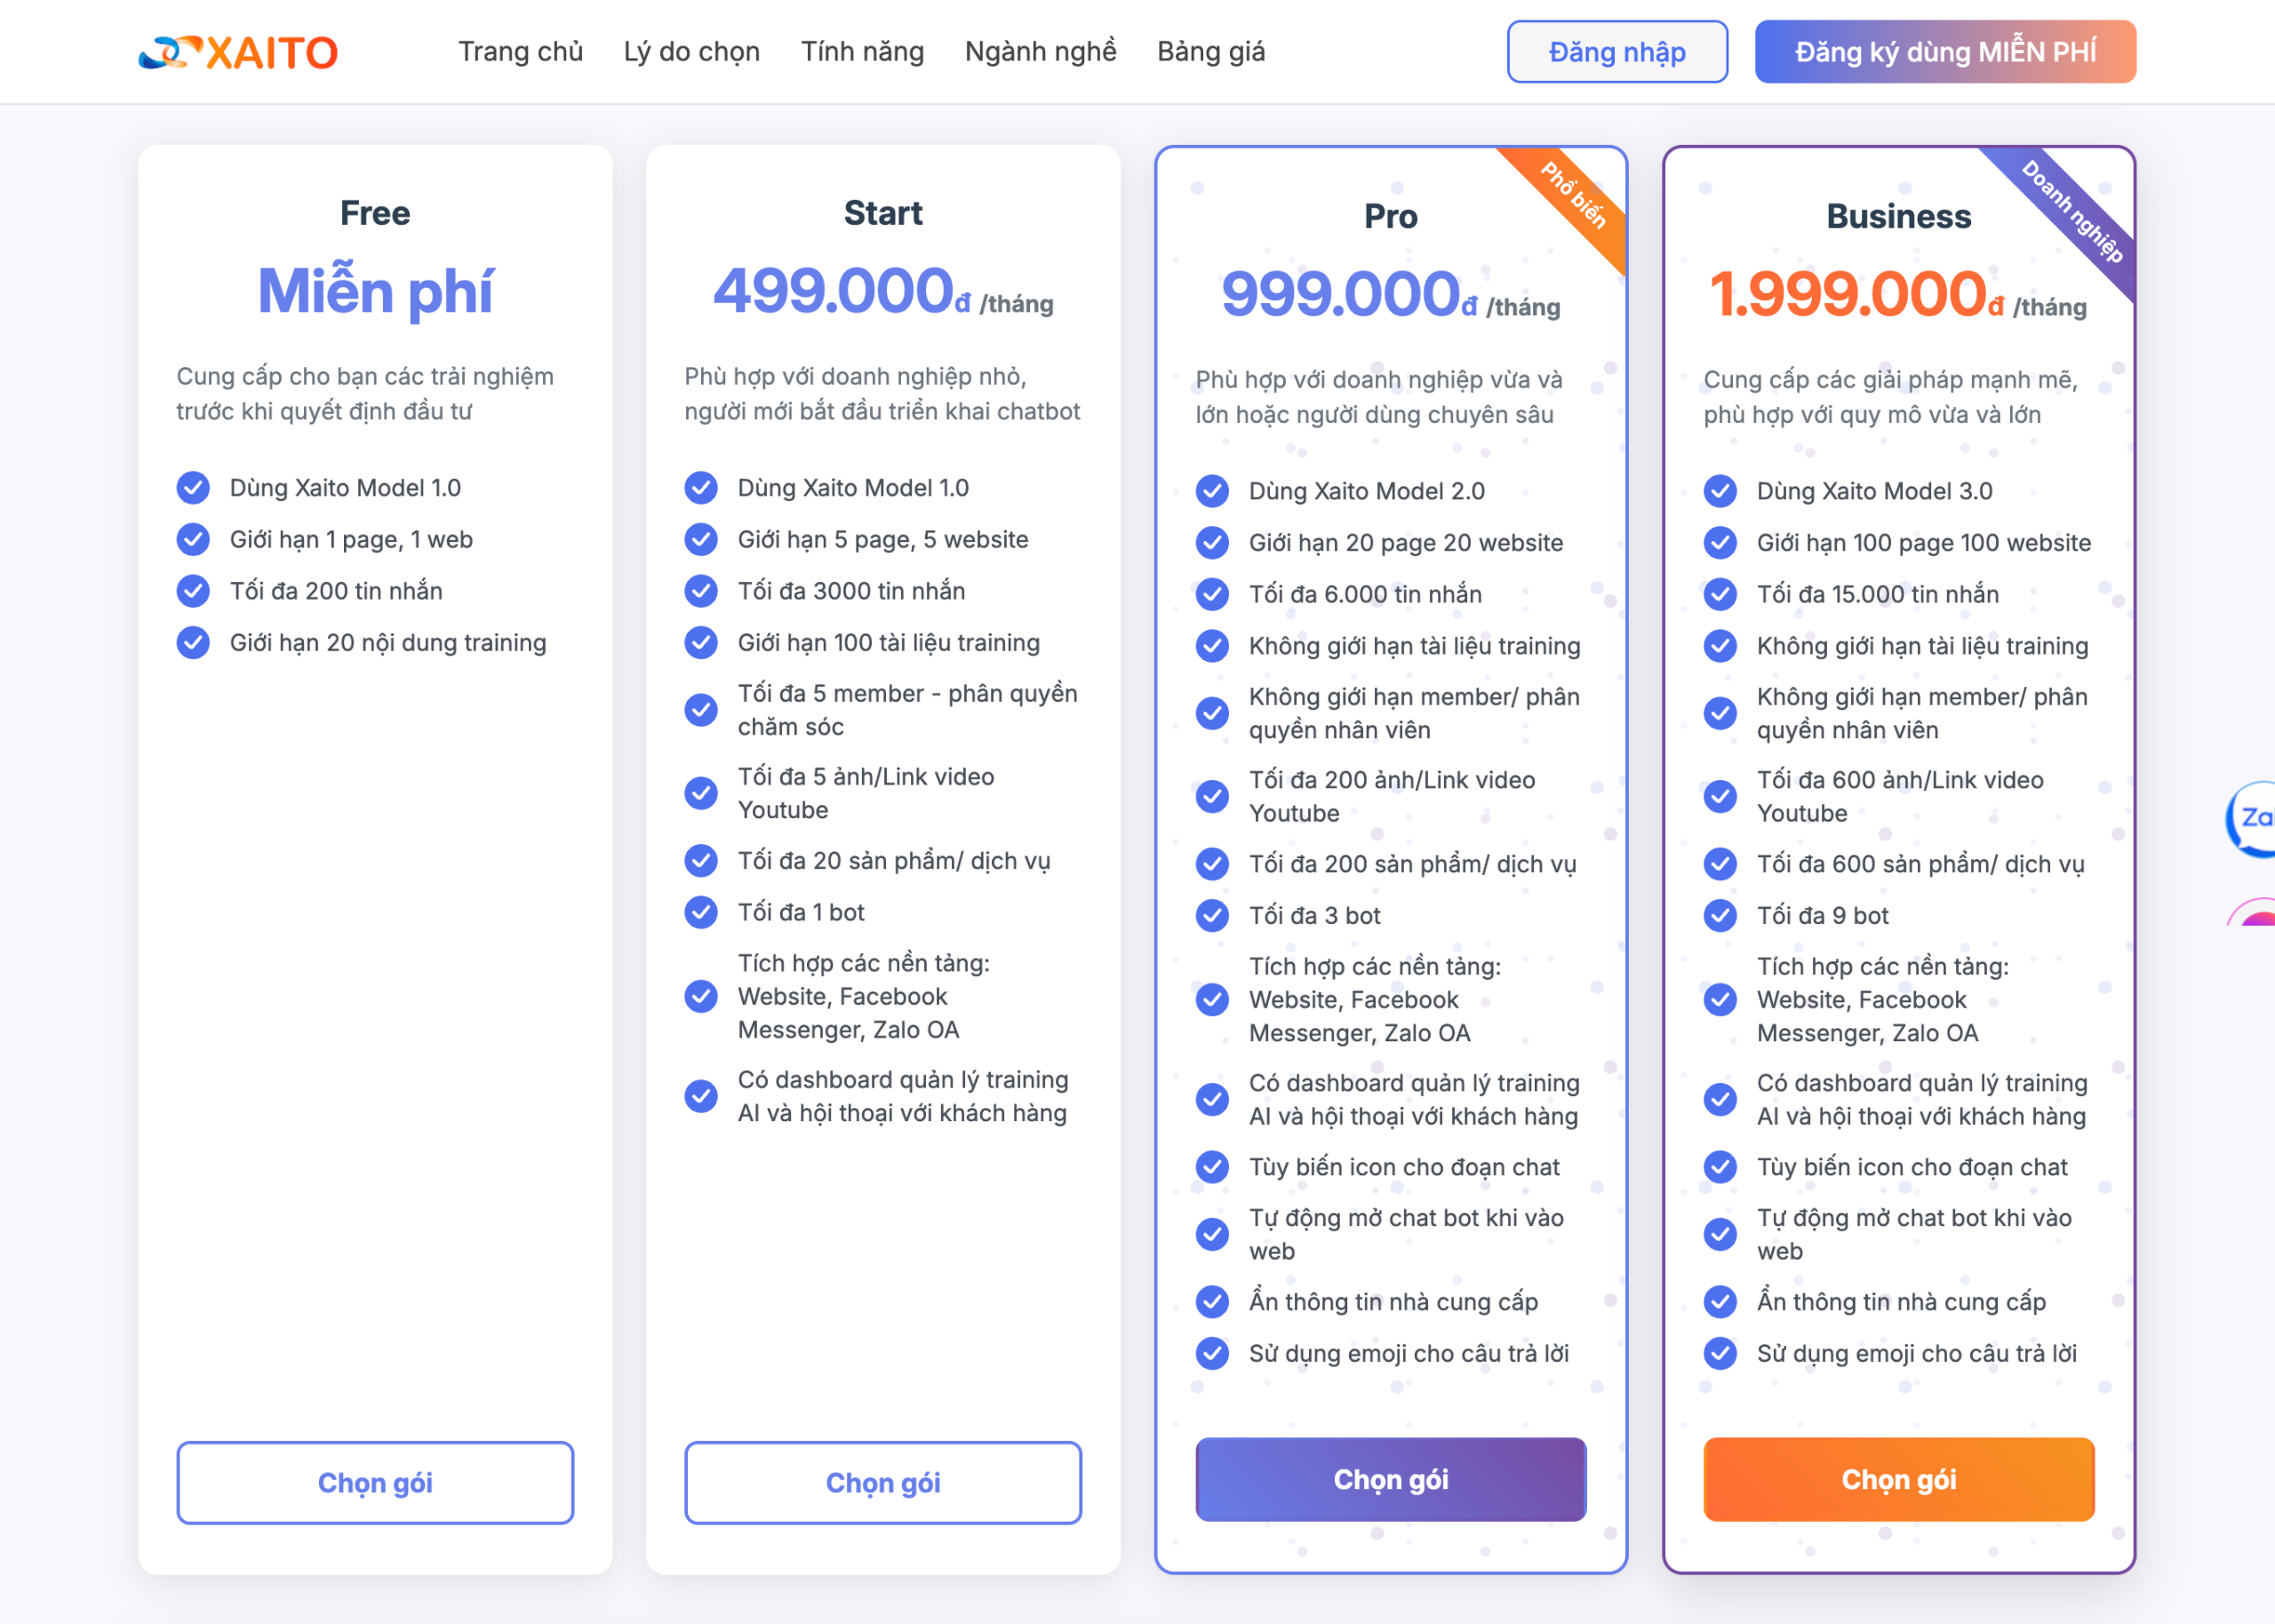Click the Xaito logo

[238, 52]
